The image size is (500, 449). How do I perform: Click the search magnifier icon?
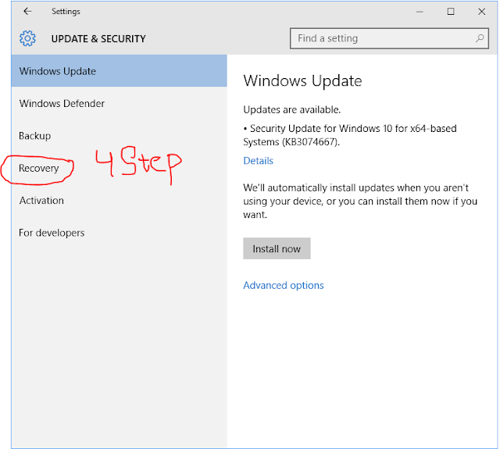pos(479,38)
